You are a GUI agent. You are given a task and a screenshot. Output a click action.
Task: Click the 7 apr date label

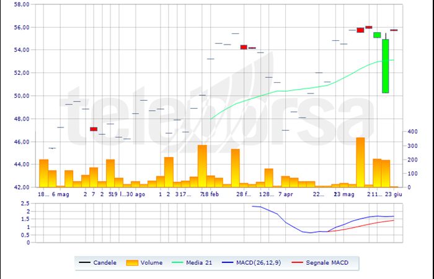[286, 194]
